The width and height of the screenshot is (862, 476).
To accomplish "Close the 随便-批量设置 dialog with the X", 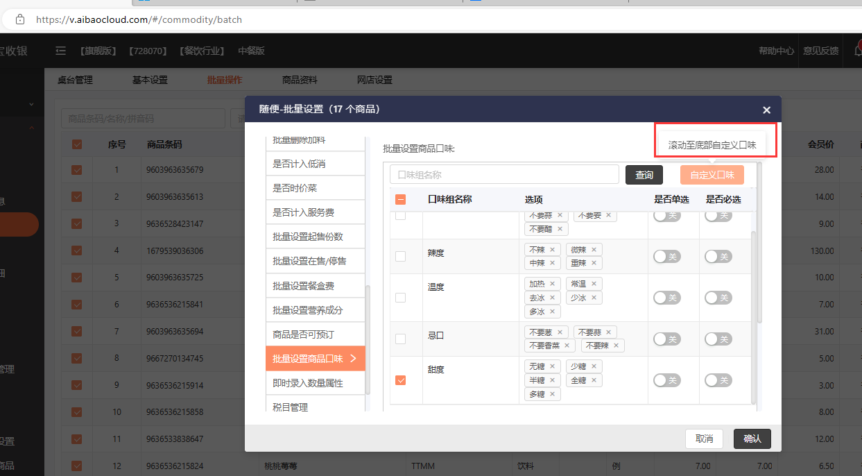I will pyautogui.click(x=766, y=110).
